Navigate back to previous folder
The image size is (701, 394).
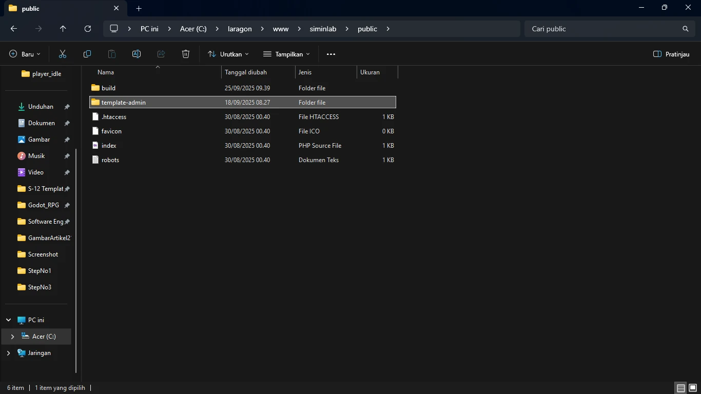click(x=14, y=29)
